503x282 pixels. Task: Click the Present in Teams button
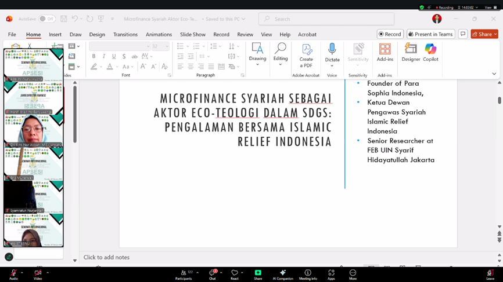click(431, 34)
